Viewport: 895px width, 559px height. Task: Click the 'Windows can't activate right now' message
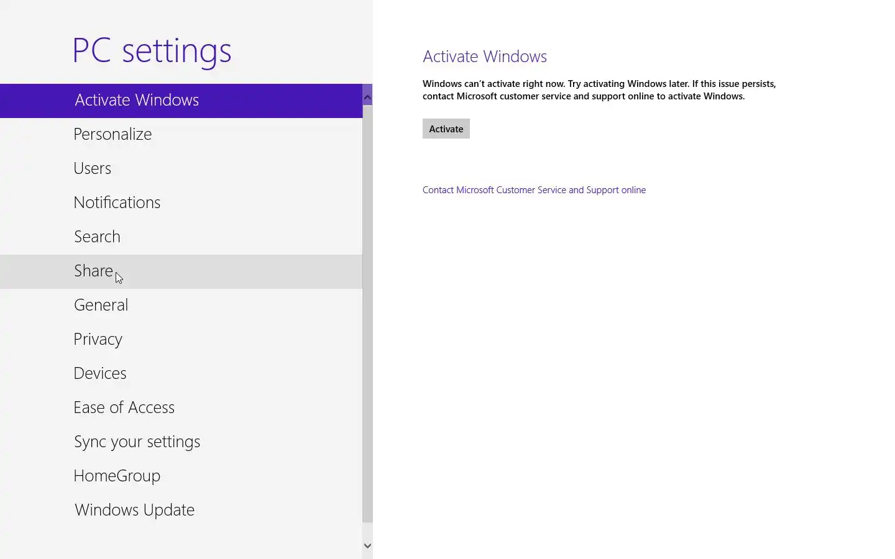click(599, 90)
